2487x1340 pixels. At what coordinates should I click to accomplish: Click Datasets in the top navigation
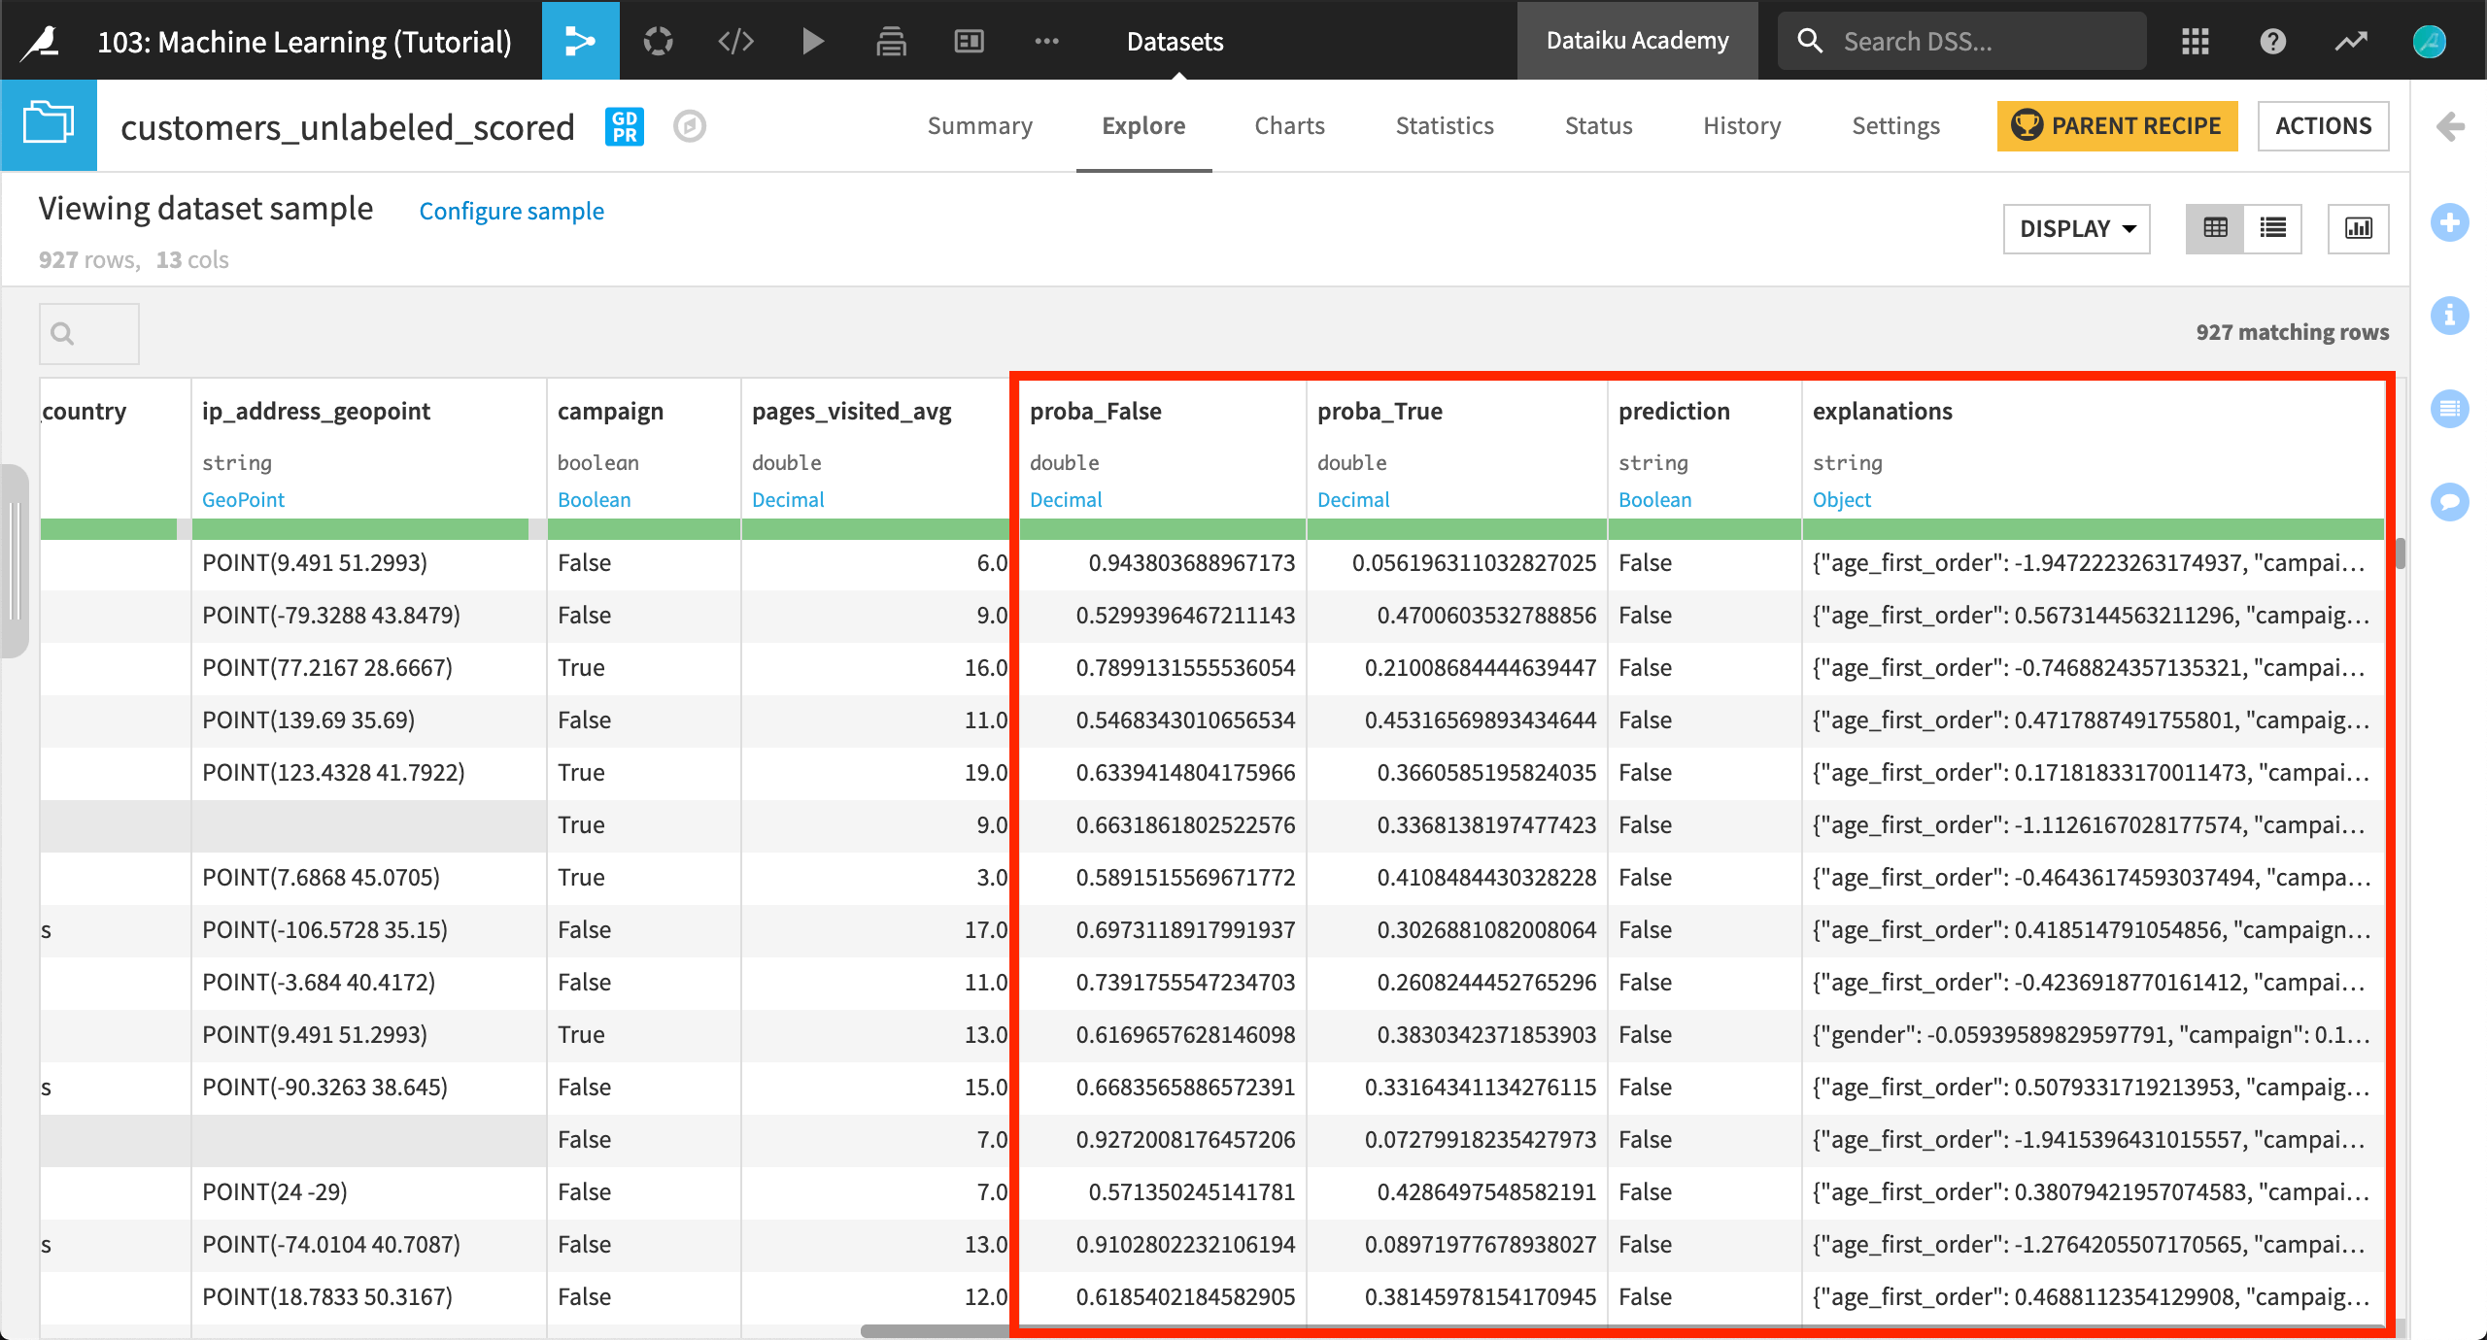(1175, 41)
